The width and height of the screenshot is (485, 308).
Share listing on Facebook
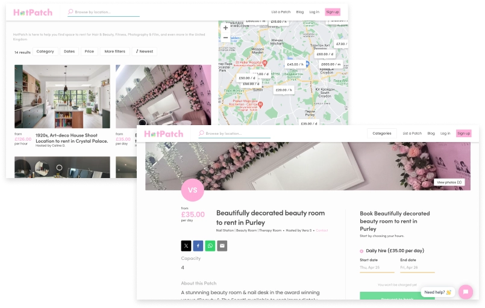coord(198,246)
